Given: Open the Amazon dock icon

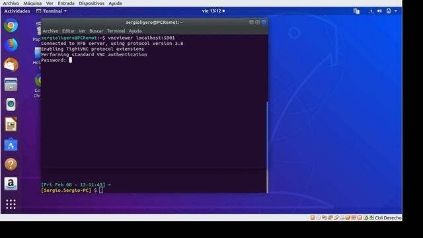Looking at the screenshot, I should click(x=11, y=184).
